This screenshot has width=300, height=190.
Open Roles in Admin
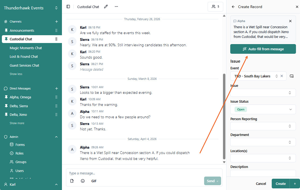(19, 153)
